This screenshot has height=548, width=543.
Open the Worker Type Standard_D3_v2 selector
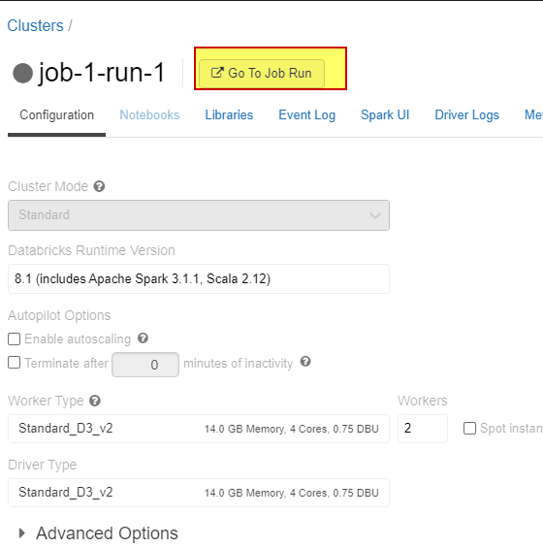(x=199, y=429)
